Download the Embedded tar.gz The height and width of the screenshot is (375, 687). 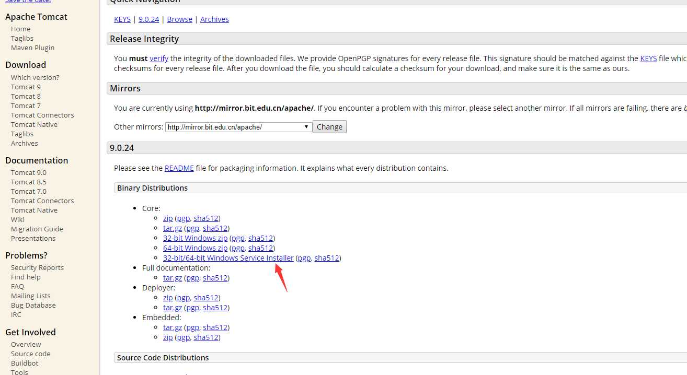click(173, 327)
